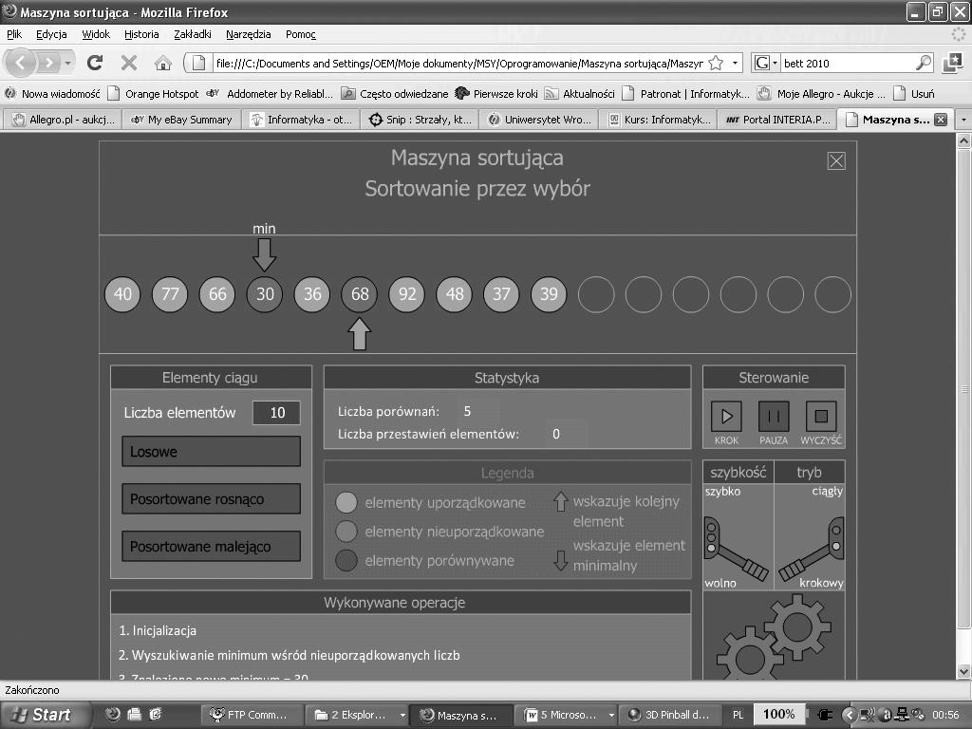This screenshot has width=972, height=729.
Task: Open the address bar history dropdown
Action: (735, 63)
